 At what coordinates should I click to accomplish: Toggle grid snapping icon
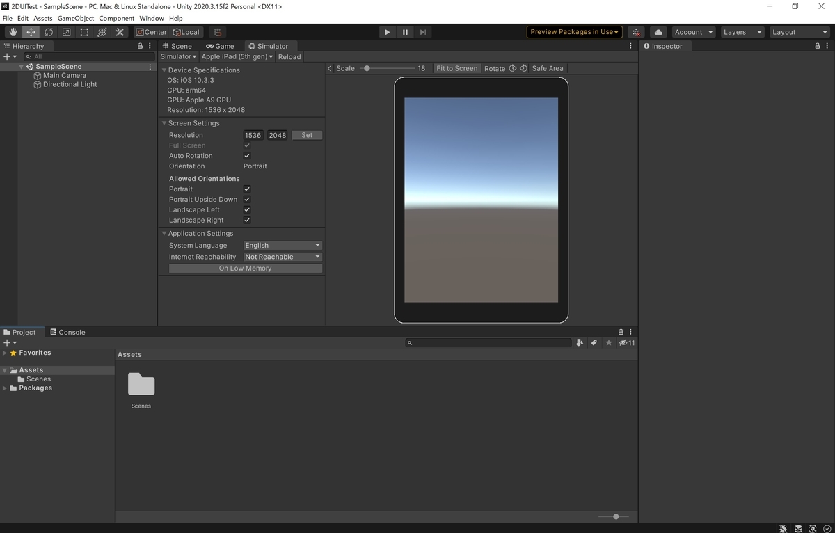pos(218,32)
